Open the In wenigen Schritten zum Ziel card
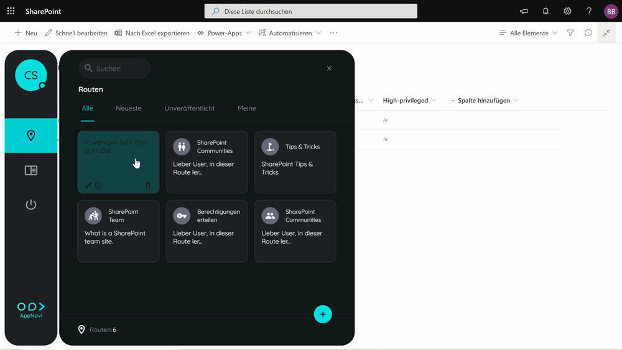 coord(118,162)
